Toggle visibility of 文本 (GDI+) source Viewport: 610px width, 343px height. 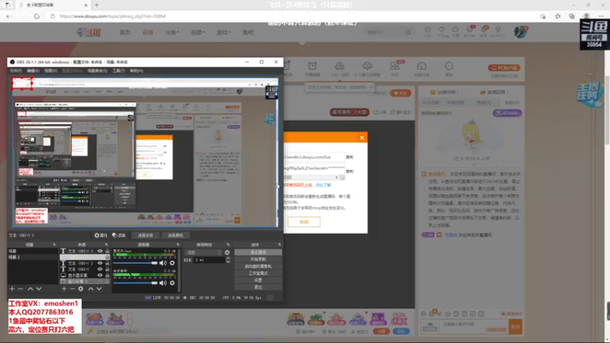tap(100, 269)
